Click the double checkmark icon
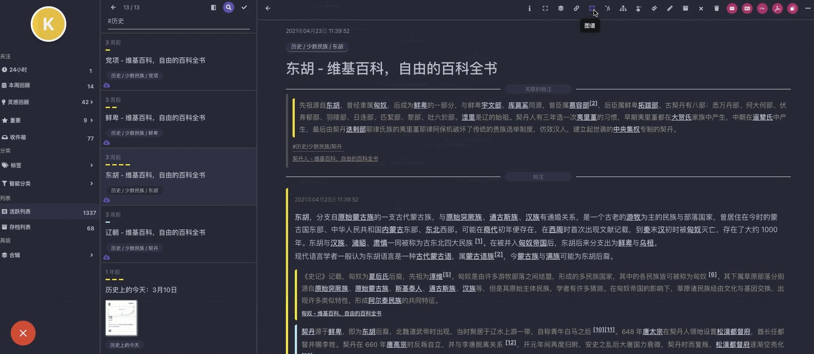Image resolution: width=814 pixels, height=354 pixels. [x=654, y=8]
